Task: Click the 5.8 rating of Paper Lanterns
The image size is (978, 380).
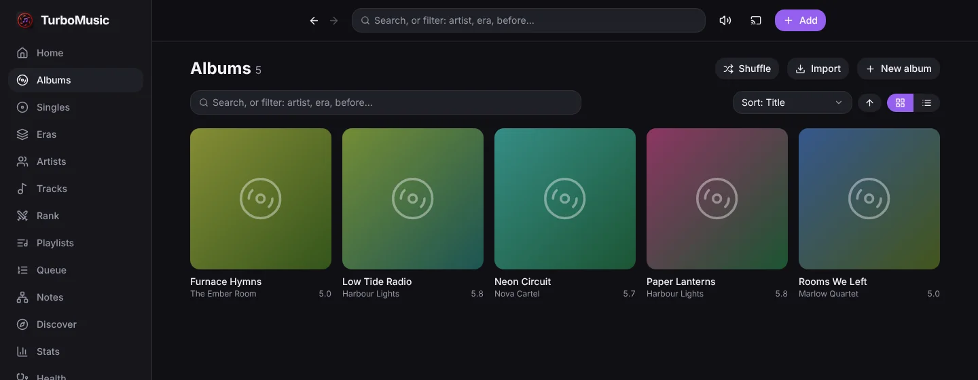Action: pyautogui.click(x=781, y=294)
